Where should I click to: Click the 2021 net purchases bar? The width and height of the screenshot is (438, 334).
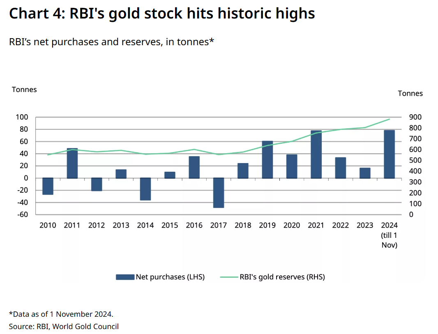(x=316, y=154)
